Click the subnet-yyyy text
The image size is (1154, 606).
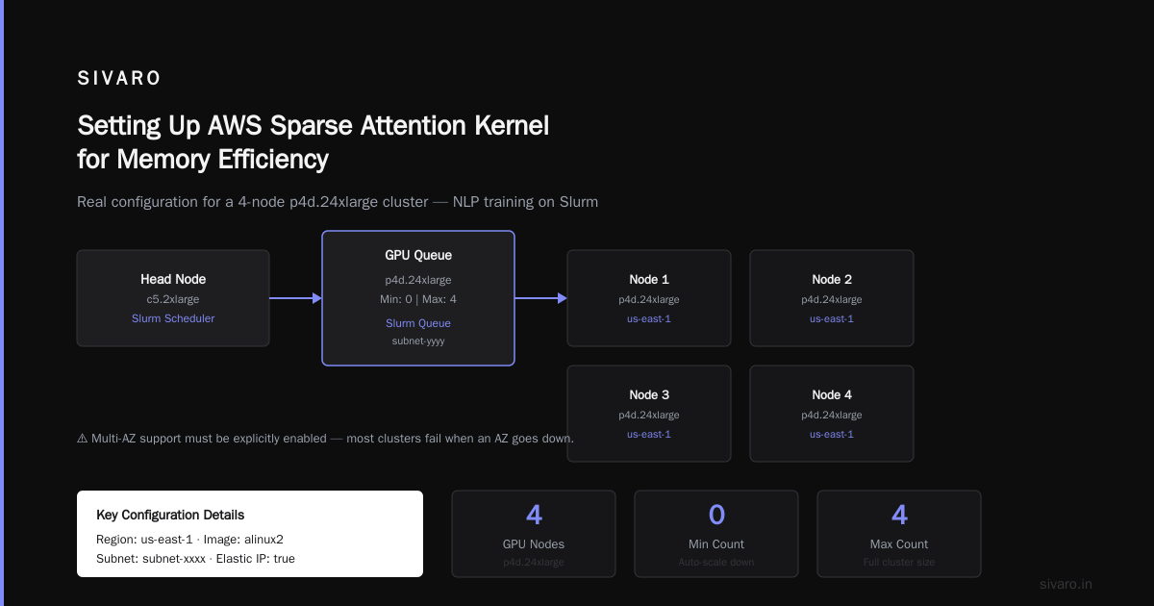point(418,341)
